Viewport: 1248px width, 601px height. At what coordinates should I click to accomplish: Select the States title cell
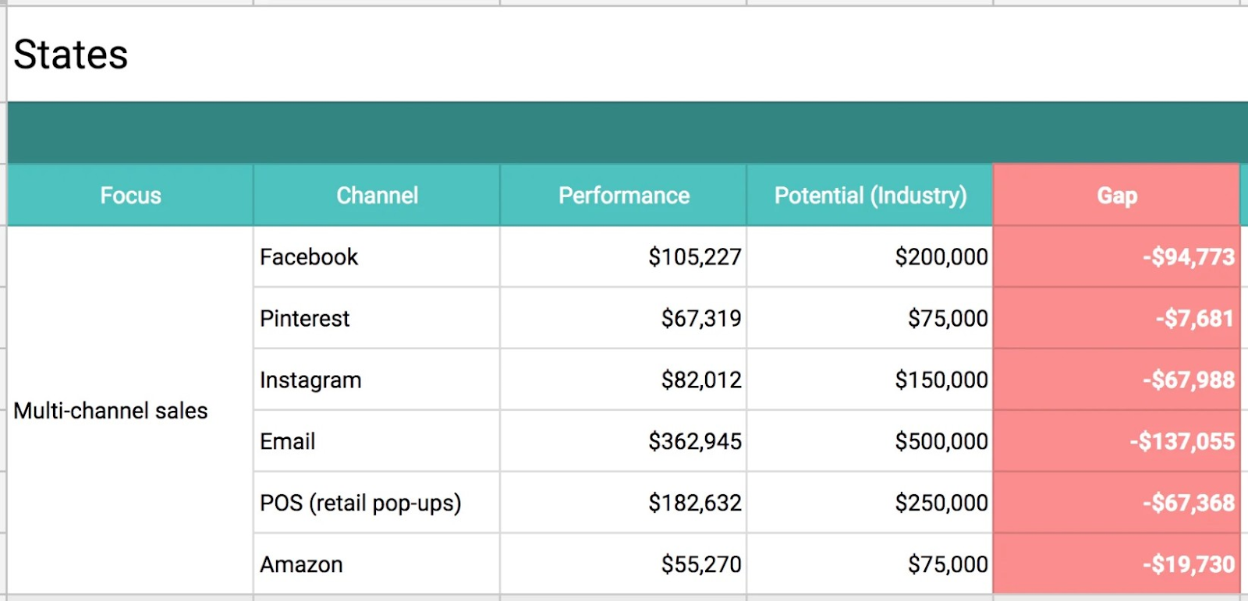71,55
